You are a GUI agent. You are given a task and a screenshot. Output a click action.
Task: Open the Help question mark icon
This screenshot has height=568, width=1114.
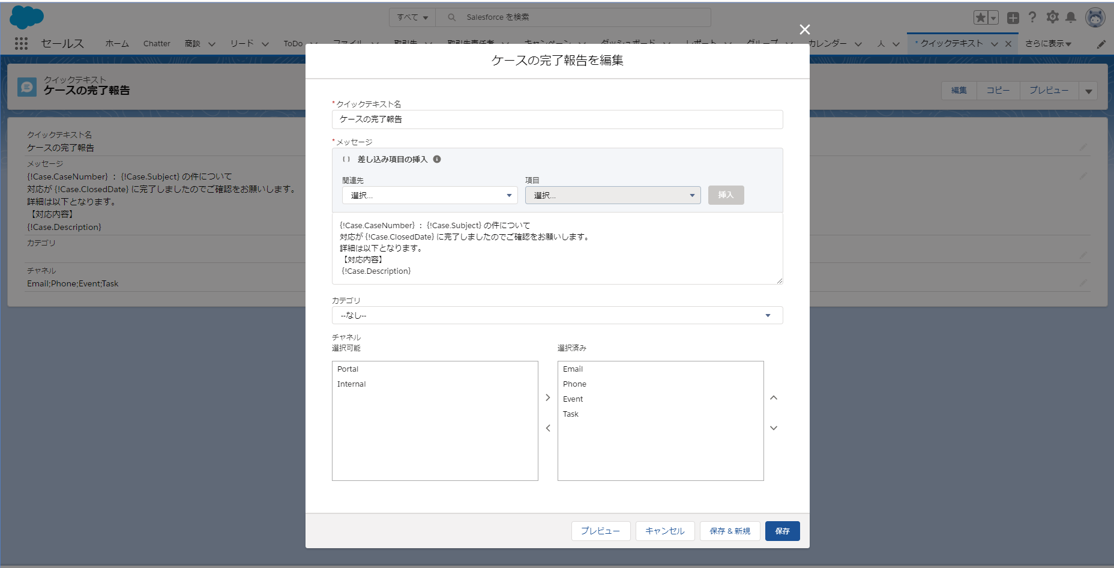[1032, 17]
